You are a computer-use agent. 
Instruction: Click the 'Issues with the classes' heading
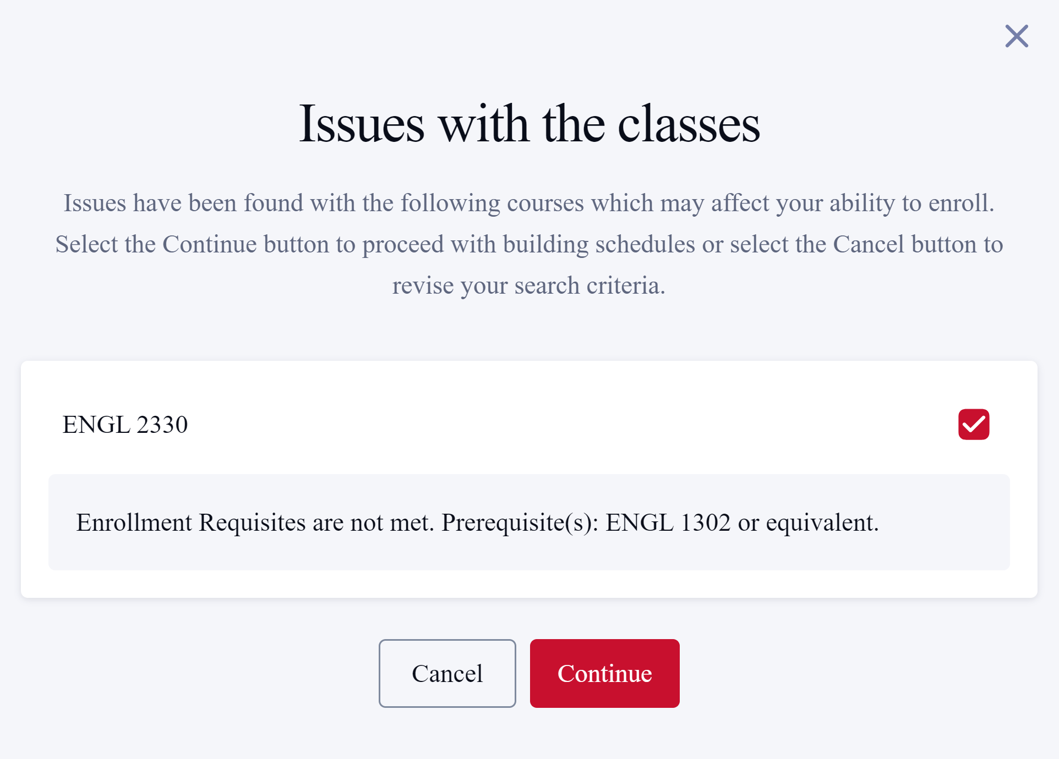click(529, 124)
